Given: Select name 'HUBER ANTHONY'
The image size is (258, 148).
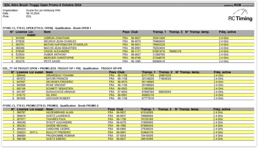Looking at the screenshot, I should click(x=55, y=55).
